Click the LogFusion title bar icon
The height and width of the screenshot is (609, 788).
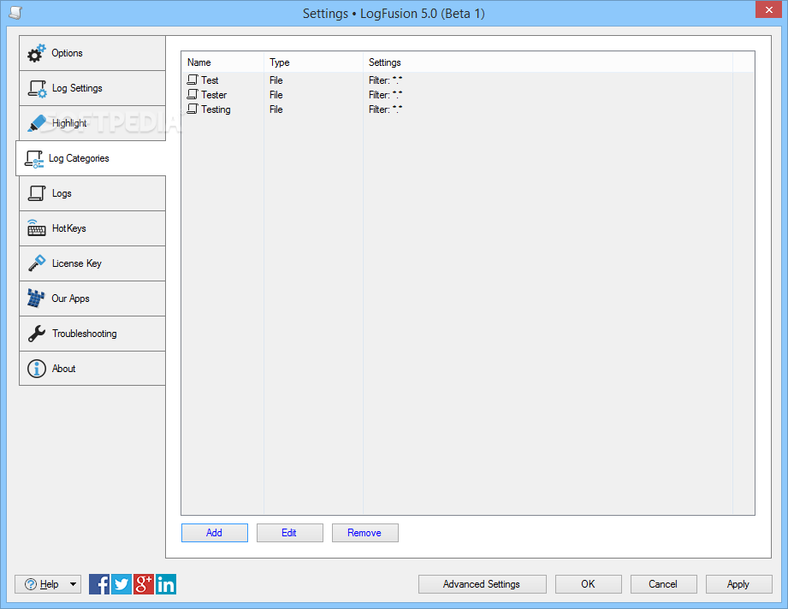click(15, 13)
